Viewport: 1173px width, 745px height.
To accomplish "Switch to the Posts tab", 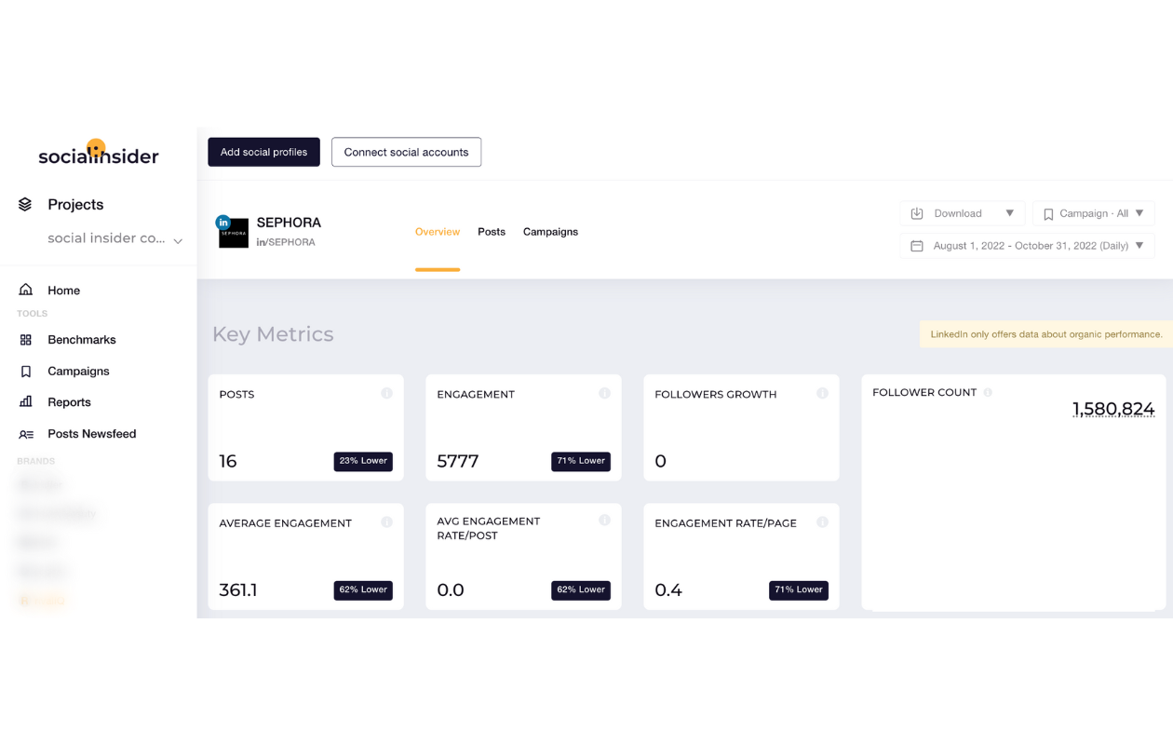I will [492, 232].
